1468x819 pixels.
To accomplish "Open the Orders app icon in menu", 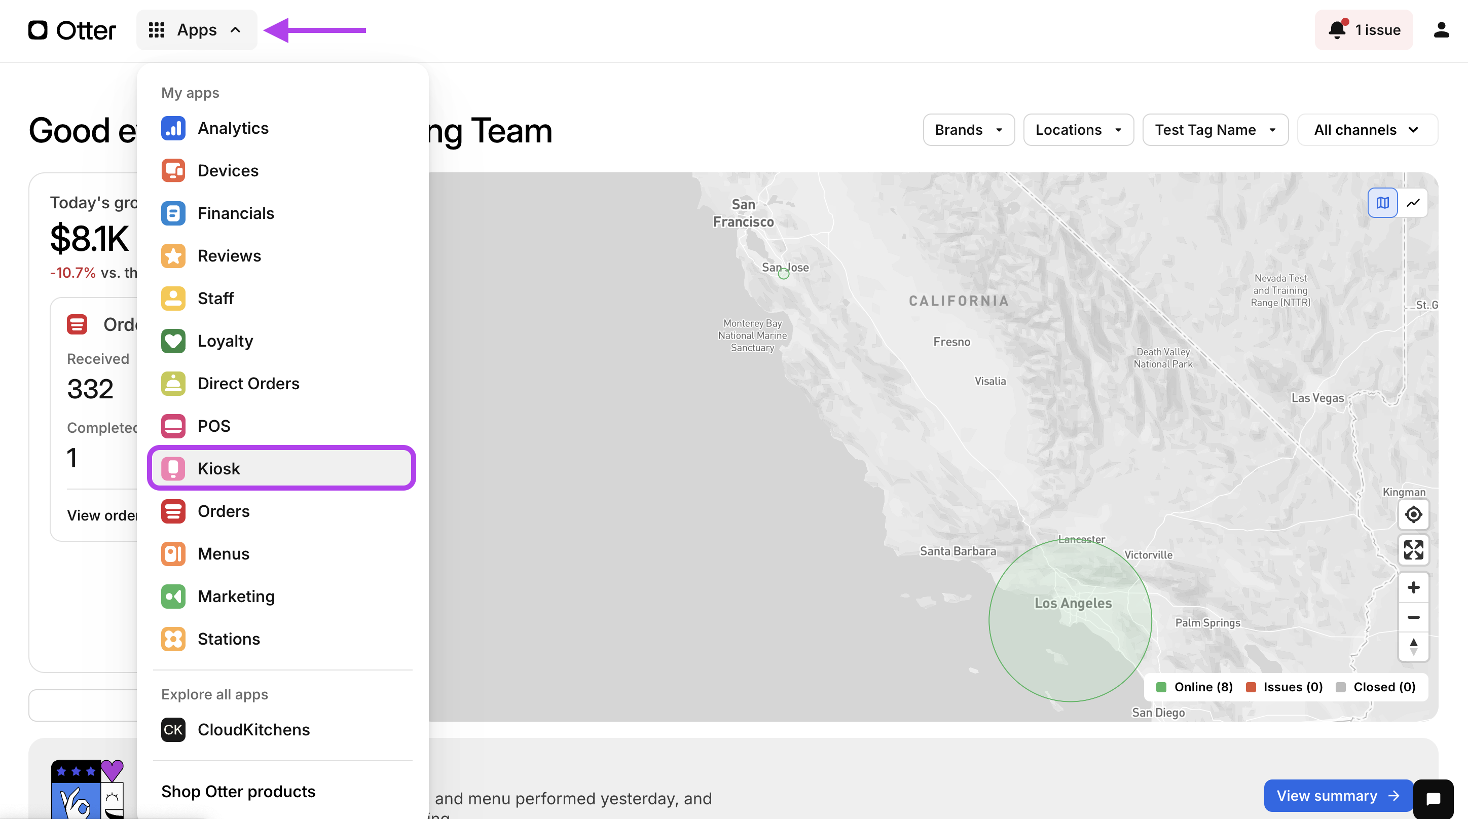I will tap(173, 511).
